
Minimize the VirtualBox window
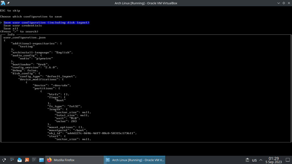(278, 3)
